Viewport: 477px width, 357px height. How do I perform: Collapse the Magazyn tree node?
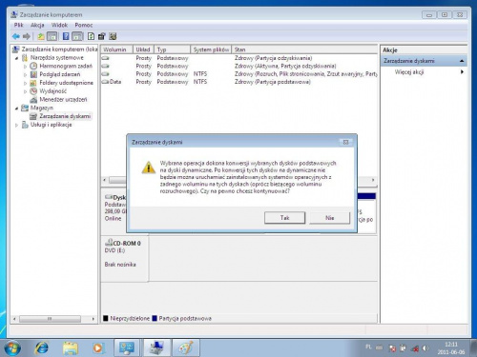coord(16,109)
